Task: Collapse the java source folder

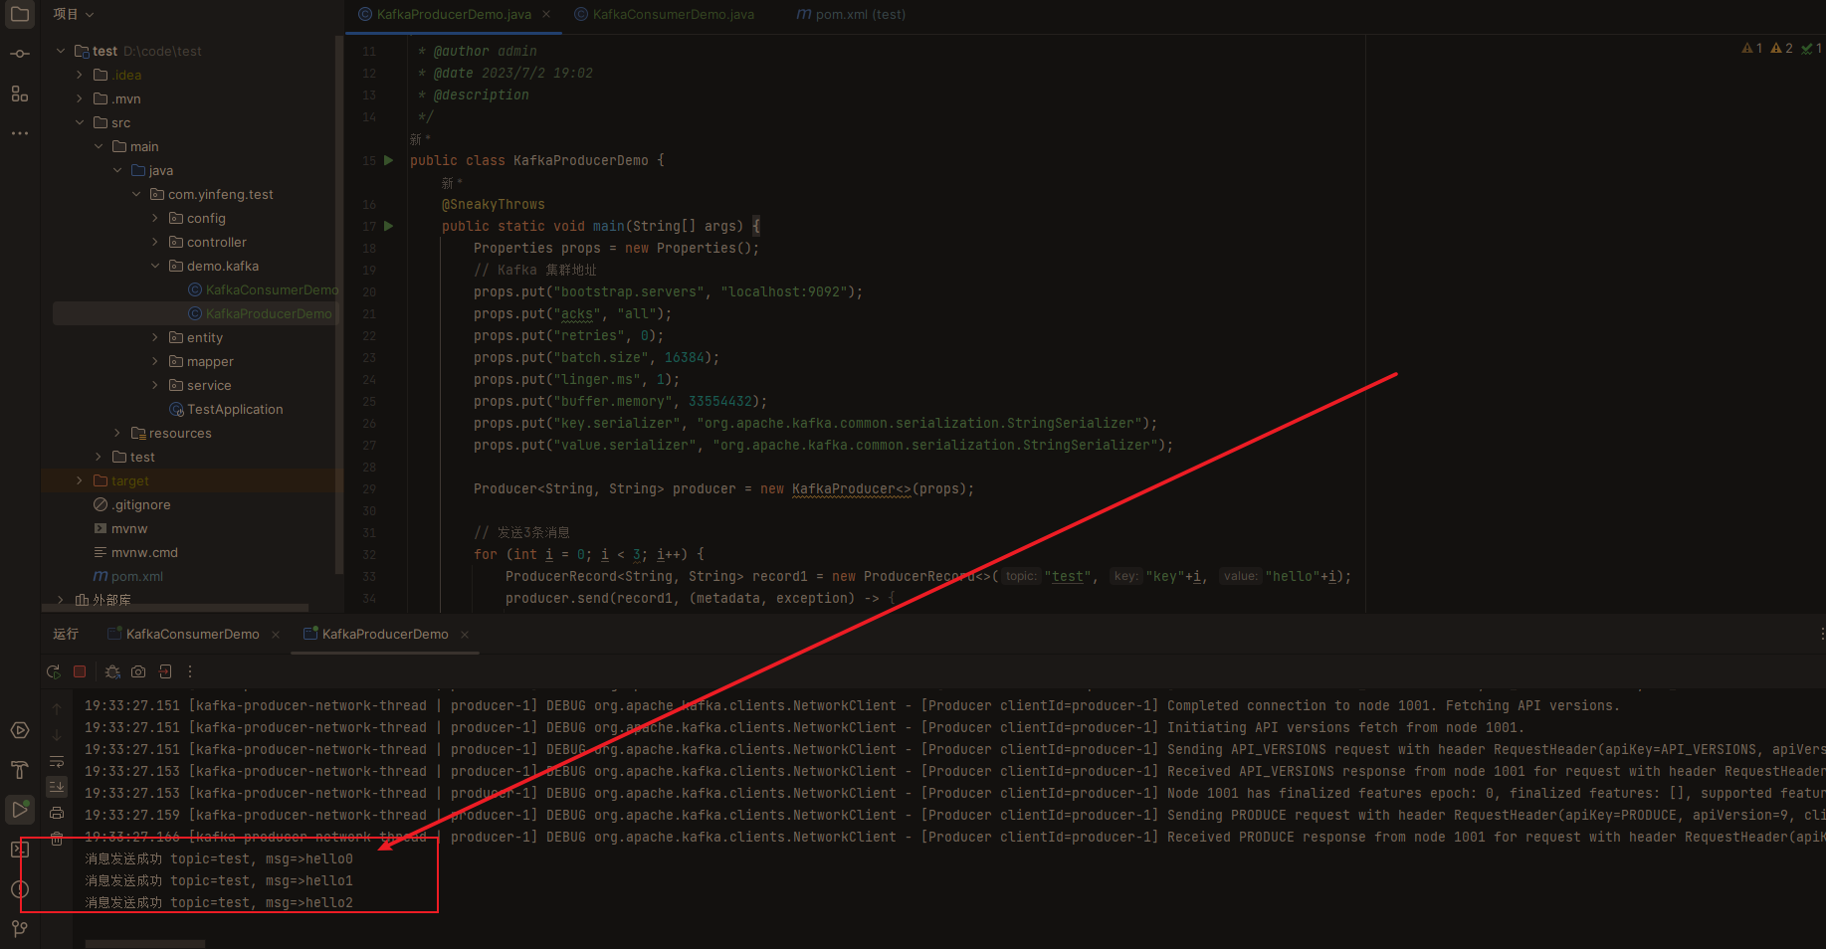Action: coord(117,170)
